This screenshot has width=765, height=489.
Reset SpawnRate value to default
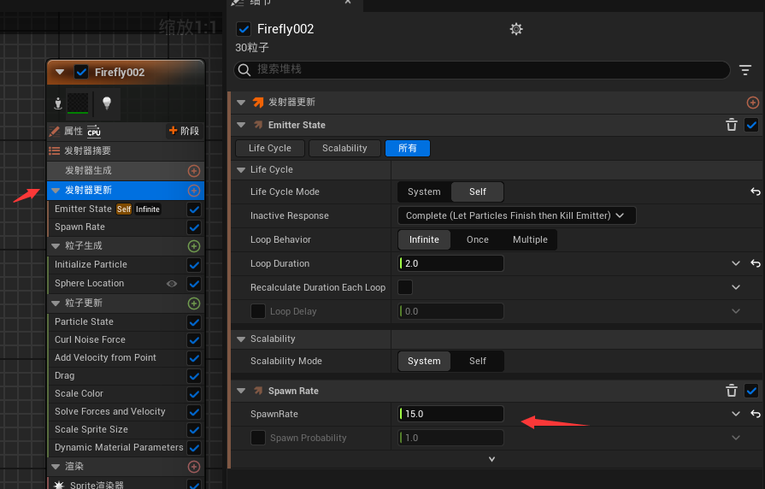pos(756,414)
